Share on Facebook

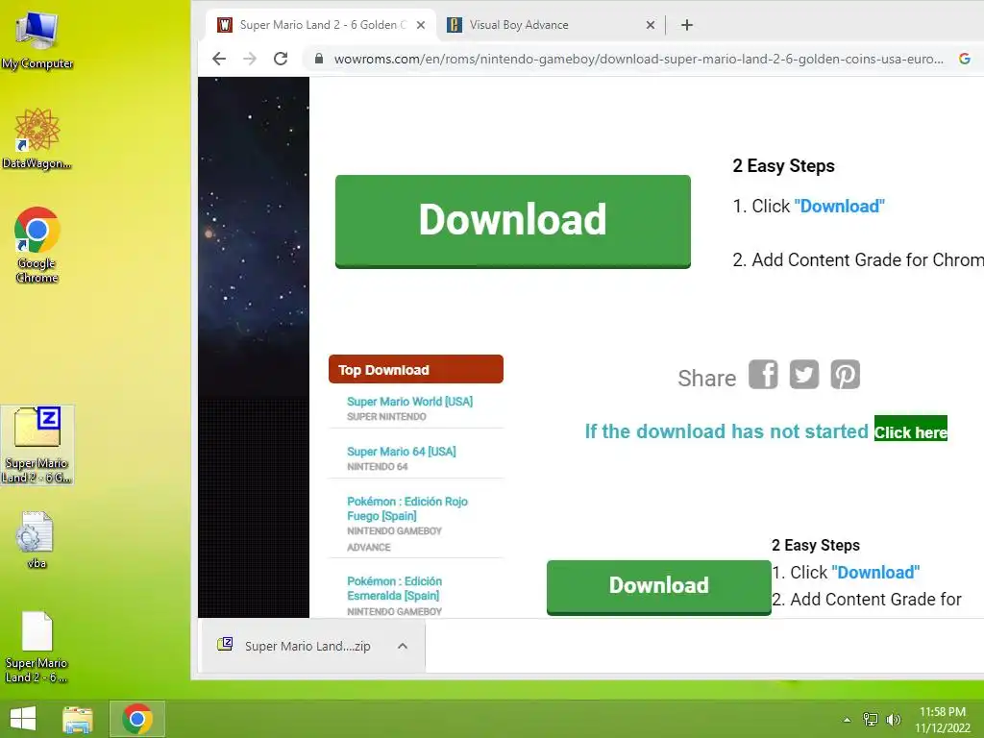tap(763, 375)
